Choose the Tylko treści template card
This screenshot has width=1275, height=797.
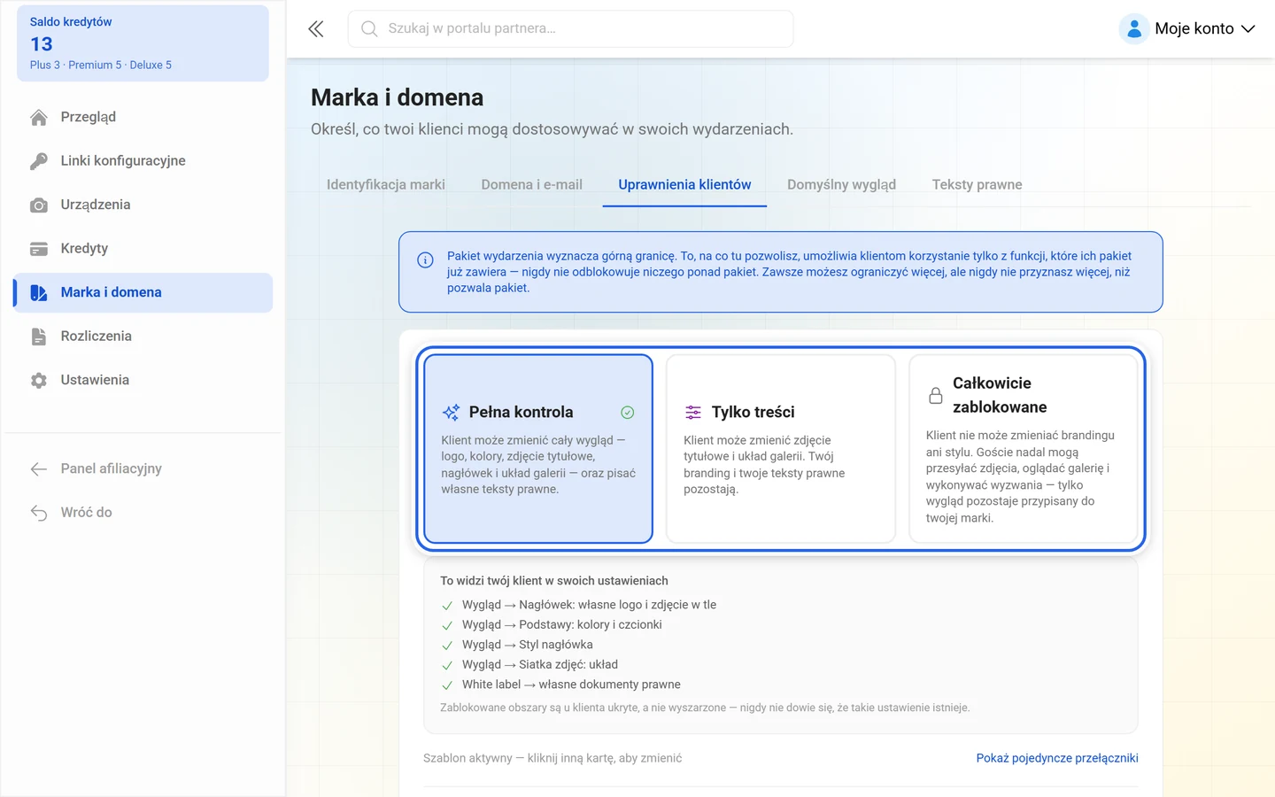781,449
